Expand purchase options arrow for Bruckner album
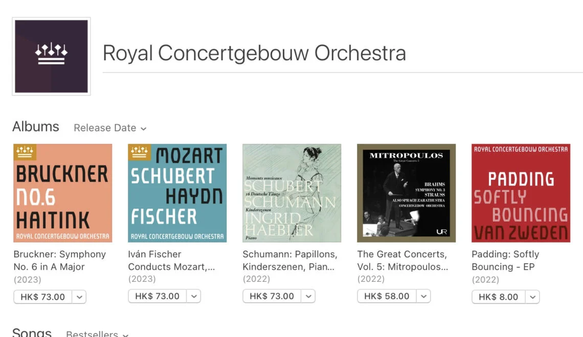The height and width of the screenshot is (337, 583). coord(79,297)
